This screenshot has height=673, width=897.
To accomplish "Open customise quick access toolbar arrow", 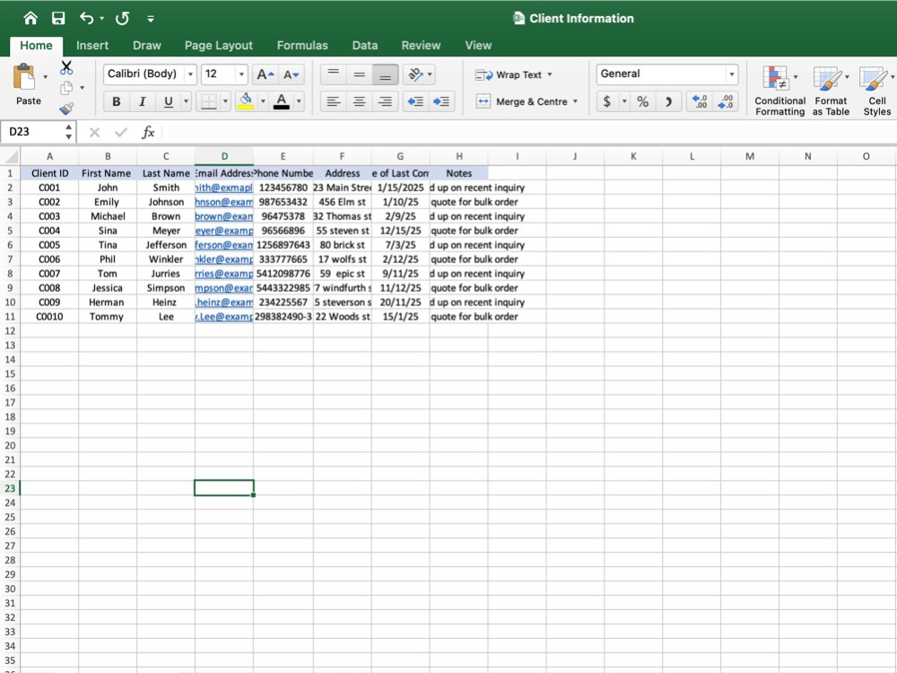I will tap(151, 19).
